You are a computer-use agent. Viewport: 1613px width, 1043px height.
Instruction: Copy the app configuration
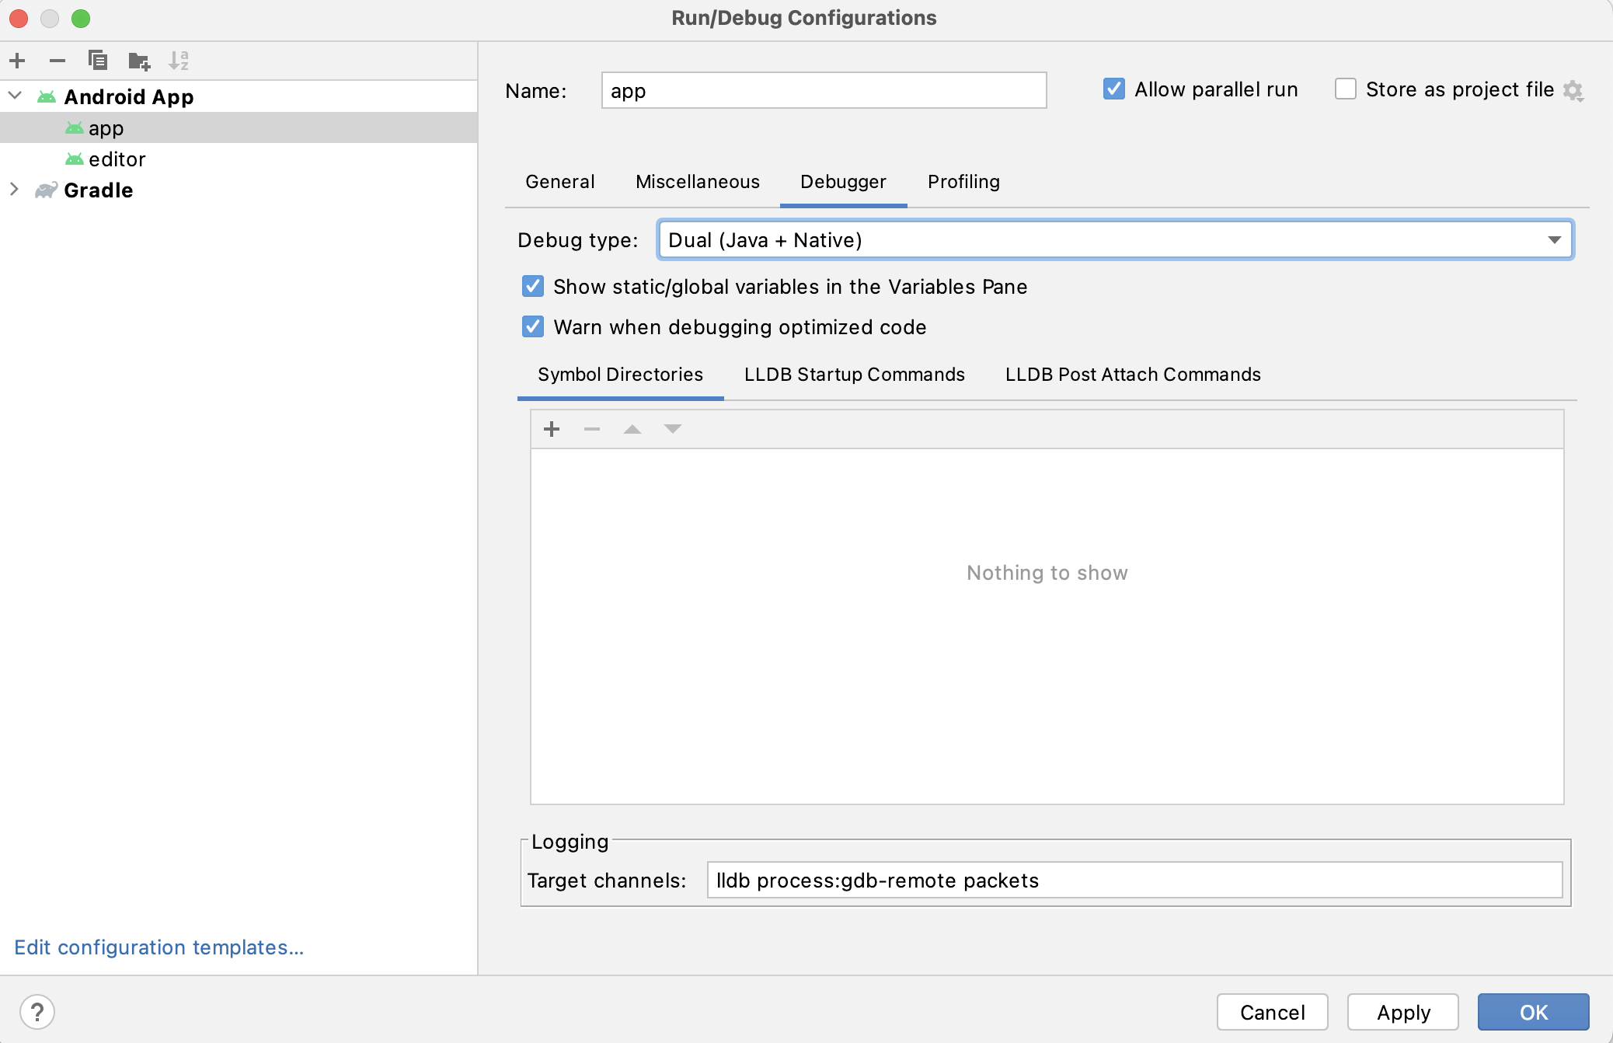(99, 61)
